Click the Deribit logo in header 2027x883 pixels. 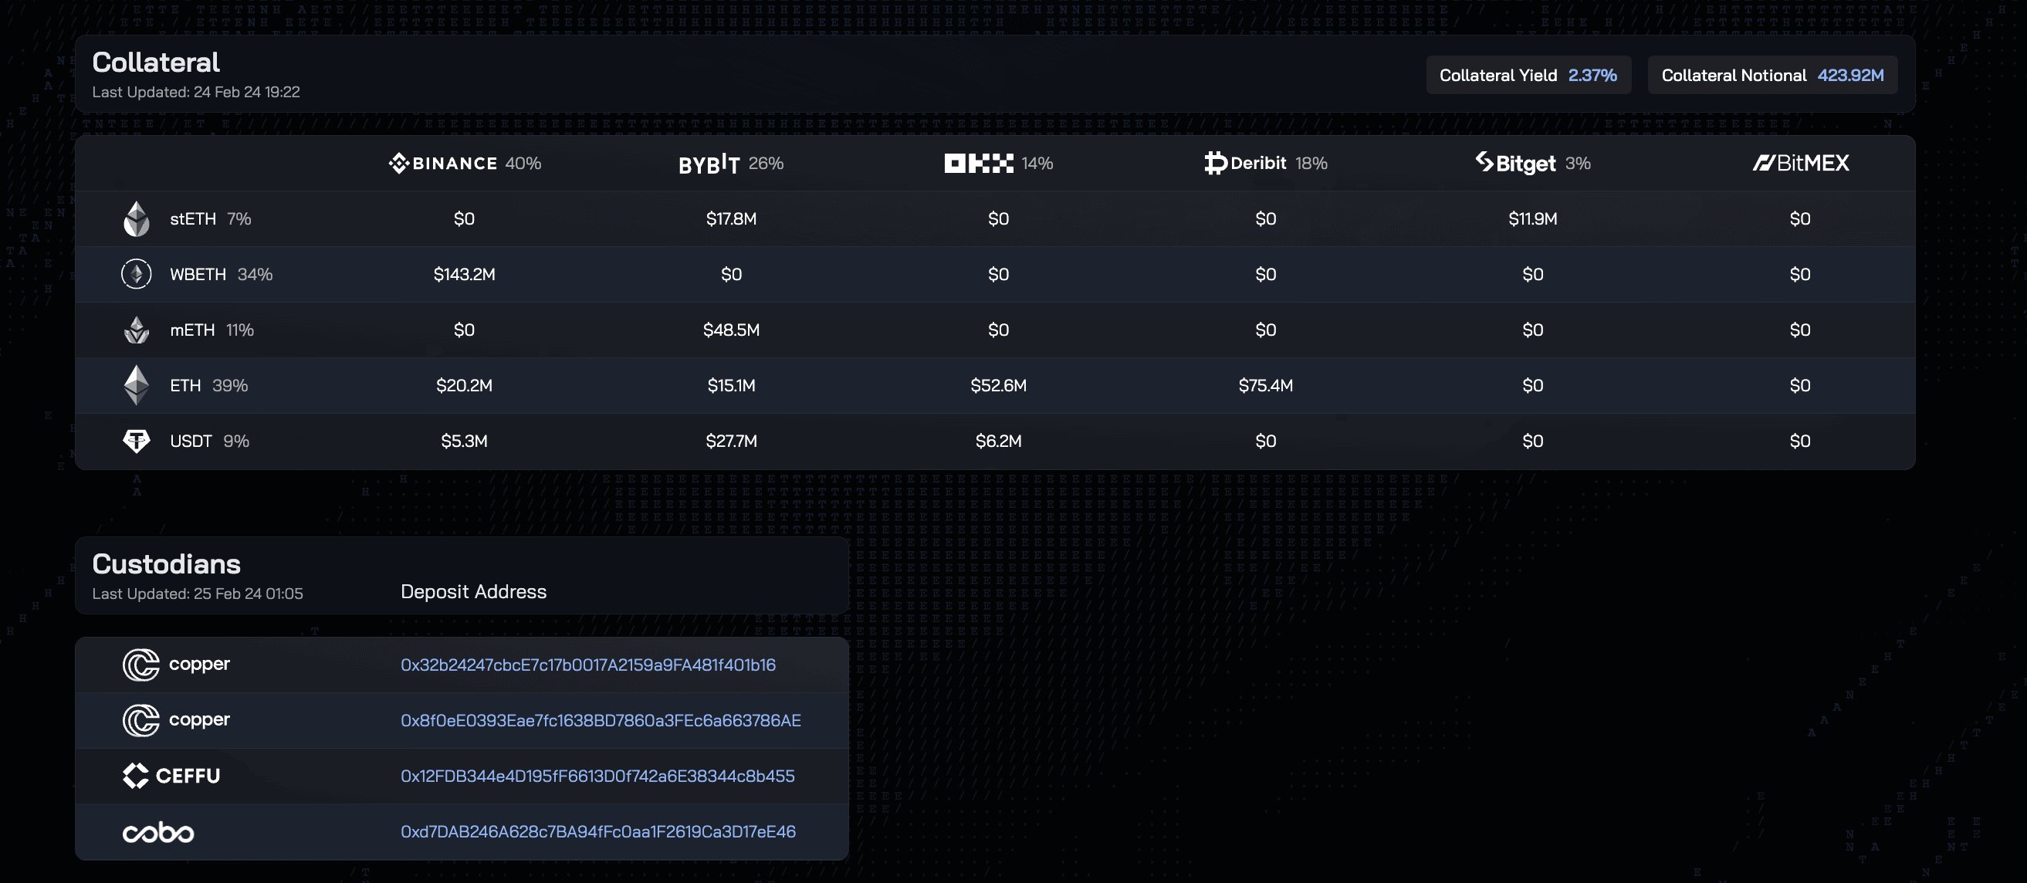1245,163
